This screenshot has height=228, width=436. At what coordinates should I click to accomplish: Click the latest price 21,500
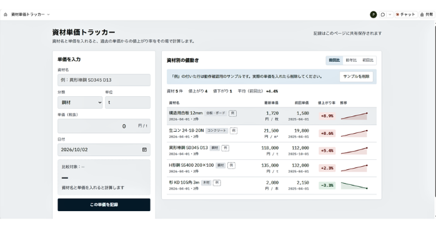click(271, 131)
